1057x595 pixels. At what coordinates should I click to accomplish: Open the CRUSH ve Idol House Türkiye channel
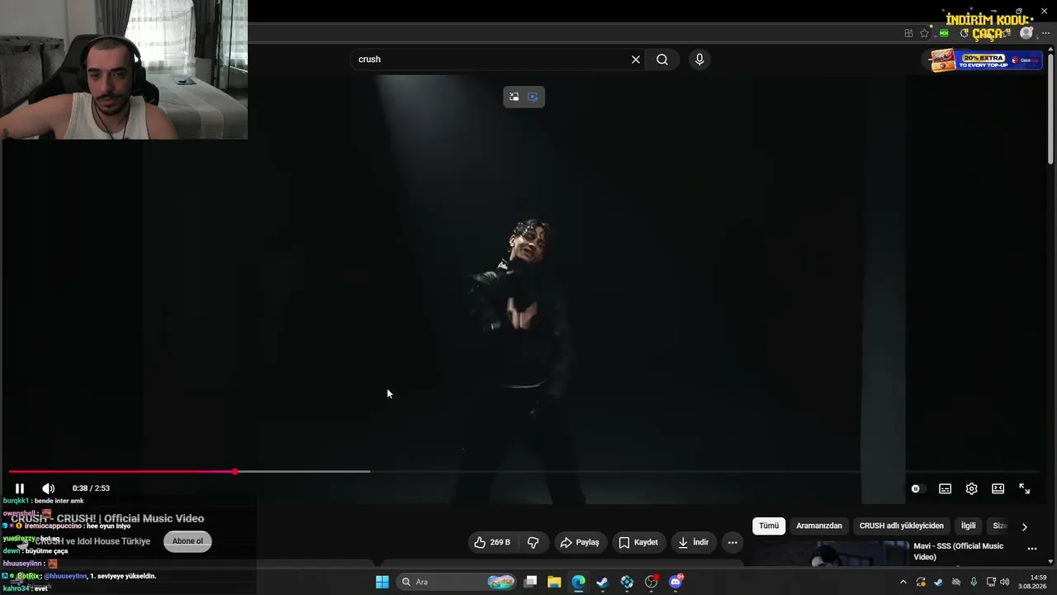(x=92, y=541)
